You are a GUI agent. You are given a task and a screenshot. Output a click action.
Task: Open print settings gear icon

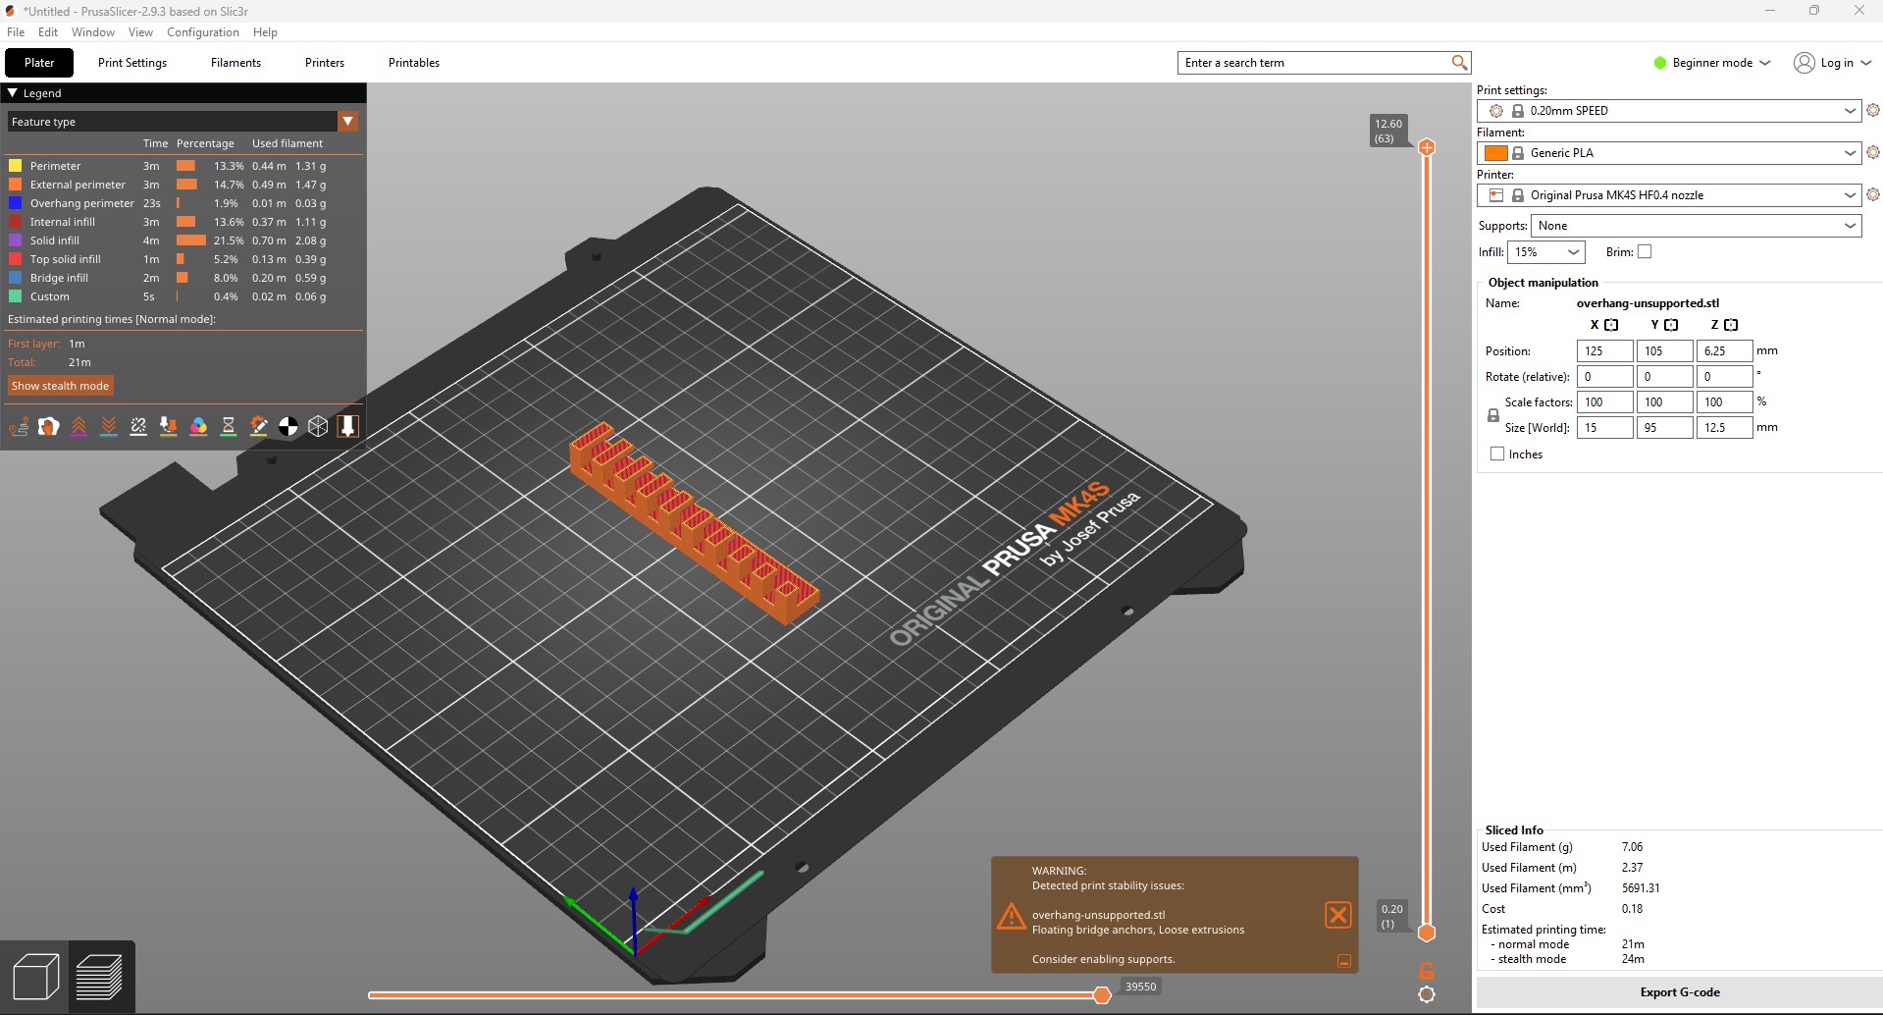[1872, 111]
